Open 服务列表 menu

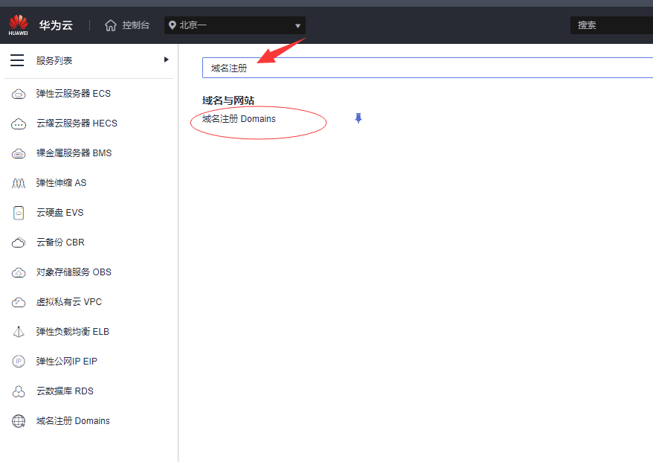(54, 61)
